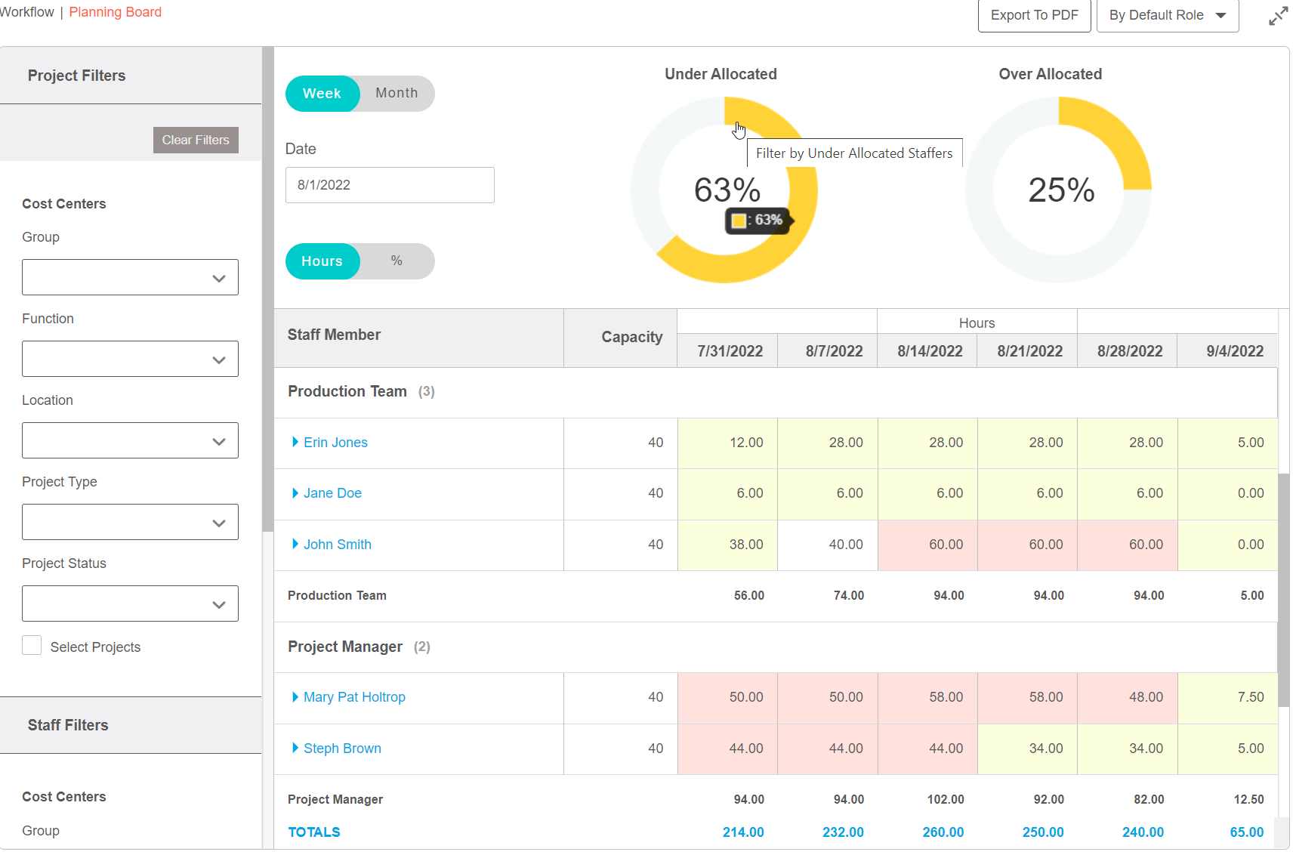Open the Project Status dropdown
This screenshot has width=1293, height=852.
(x=130, y=603)
